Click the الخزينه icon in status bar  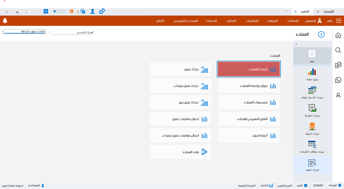[x=271, y=185]
